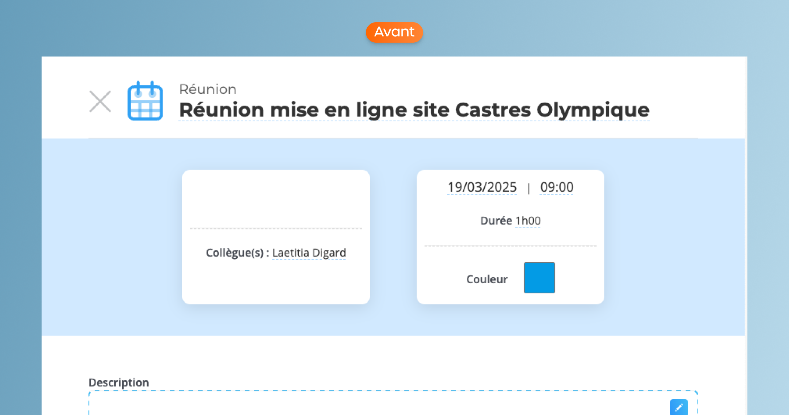Edit the duration value 1h00

tap(528, 221)
